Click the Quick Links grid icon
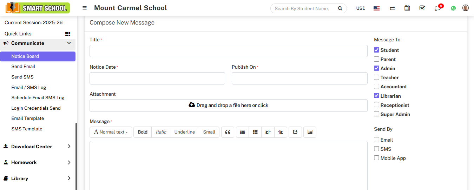The image size is (474, 190). pyautogui.click(x=68, y=34)
